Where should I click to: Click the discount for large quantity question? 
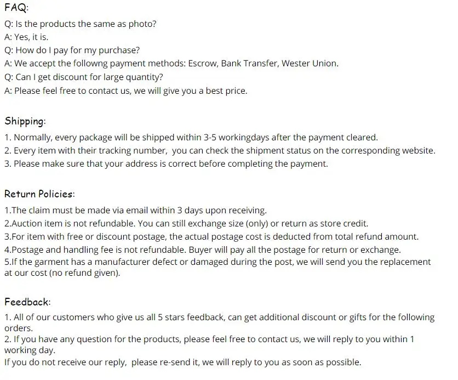click(83, 77)
